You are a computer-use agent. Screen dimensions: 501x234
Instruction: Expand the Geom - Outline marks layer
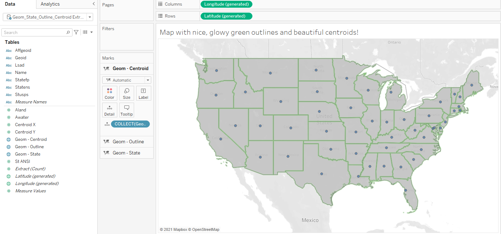tap(127, 142)
